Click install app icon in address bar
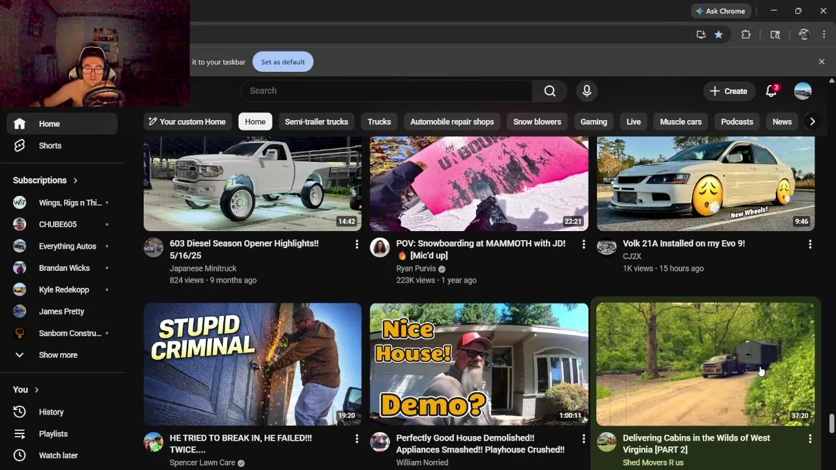This screenshot has width=836, height=470. pyautogui.click(x=701, y=35)
